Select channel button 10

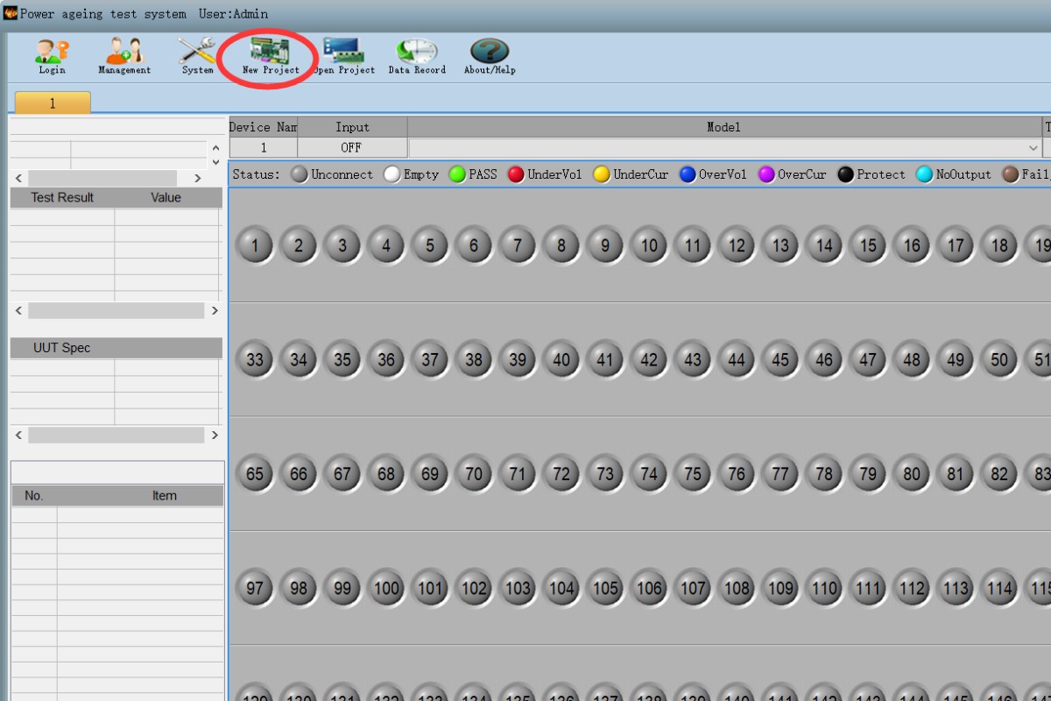(x=649, y=245)
